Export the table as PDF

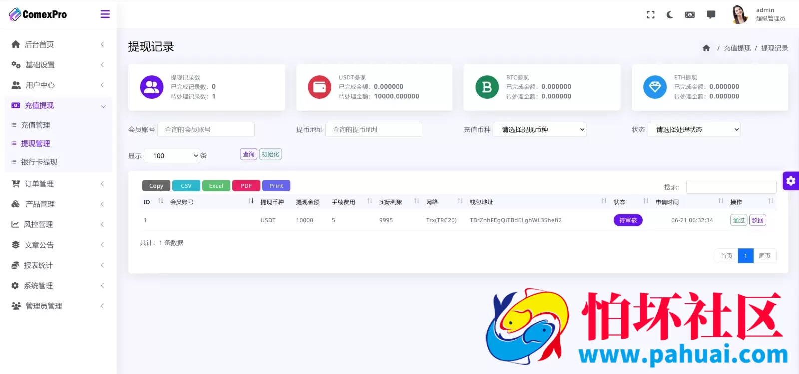tap(246, 186)
